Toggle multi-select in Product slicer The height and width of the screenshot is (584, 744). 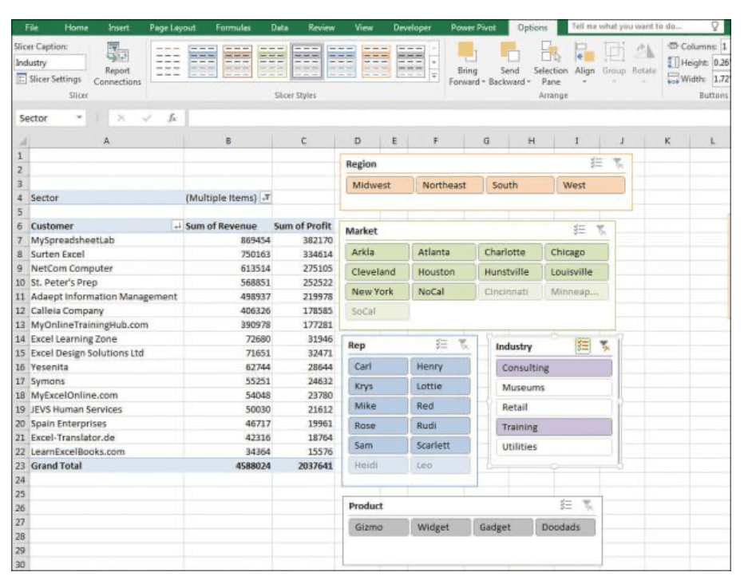[x=566, y=505]
